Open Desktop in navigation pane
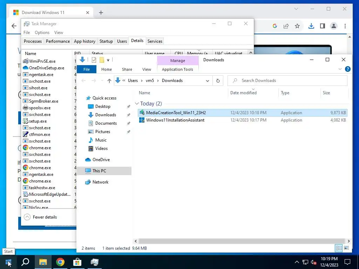The height and width of the screenshot is (269, 359). pos(103,106)
